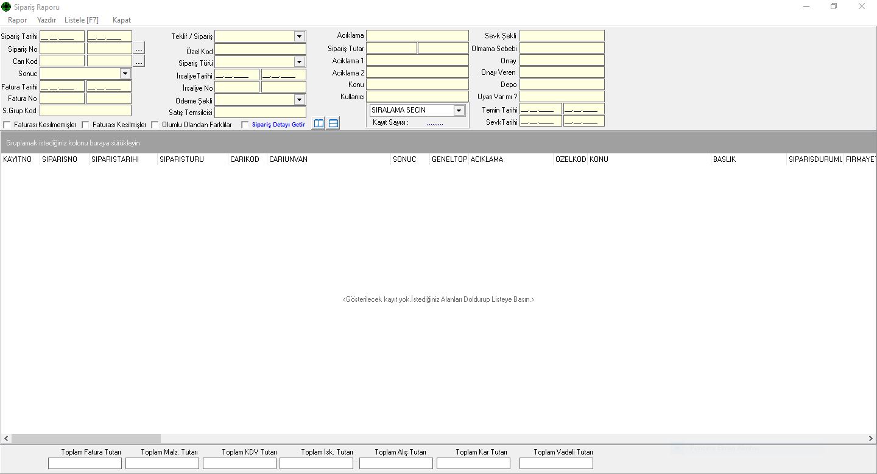Expand the SIRALAMA SECIN sorting dropdown
The height and width of the screenshot is (474, 877).
[459, 110]
